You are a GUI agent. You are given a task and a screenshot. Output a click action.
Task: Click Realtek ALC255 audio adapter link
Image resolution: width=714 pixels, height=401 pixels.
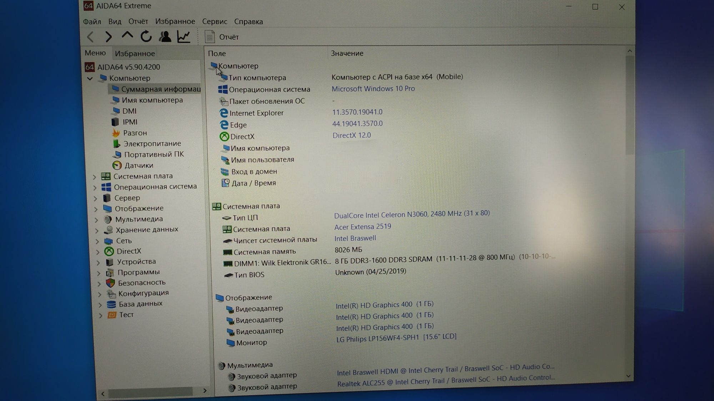tap(446, 381)
